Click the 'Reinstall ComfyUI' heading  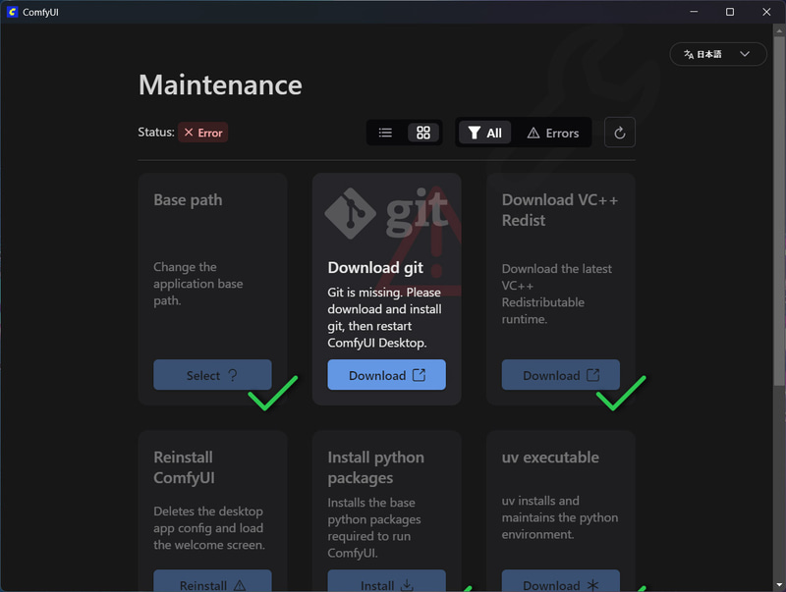(184, 467)
